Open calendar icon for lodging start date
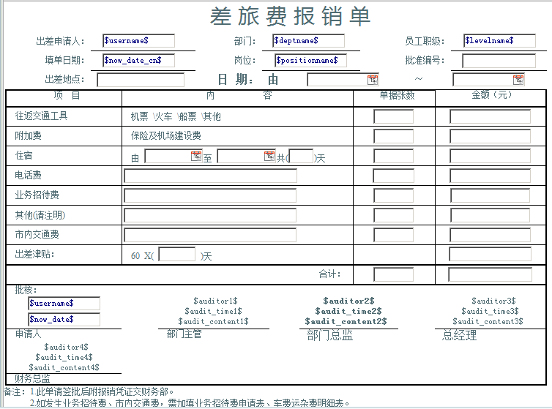552x409 pixels. click(x=195, y=156)
